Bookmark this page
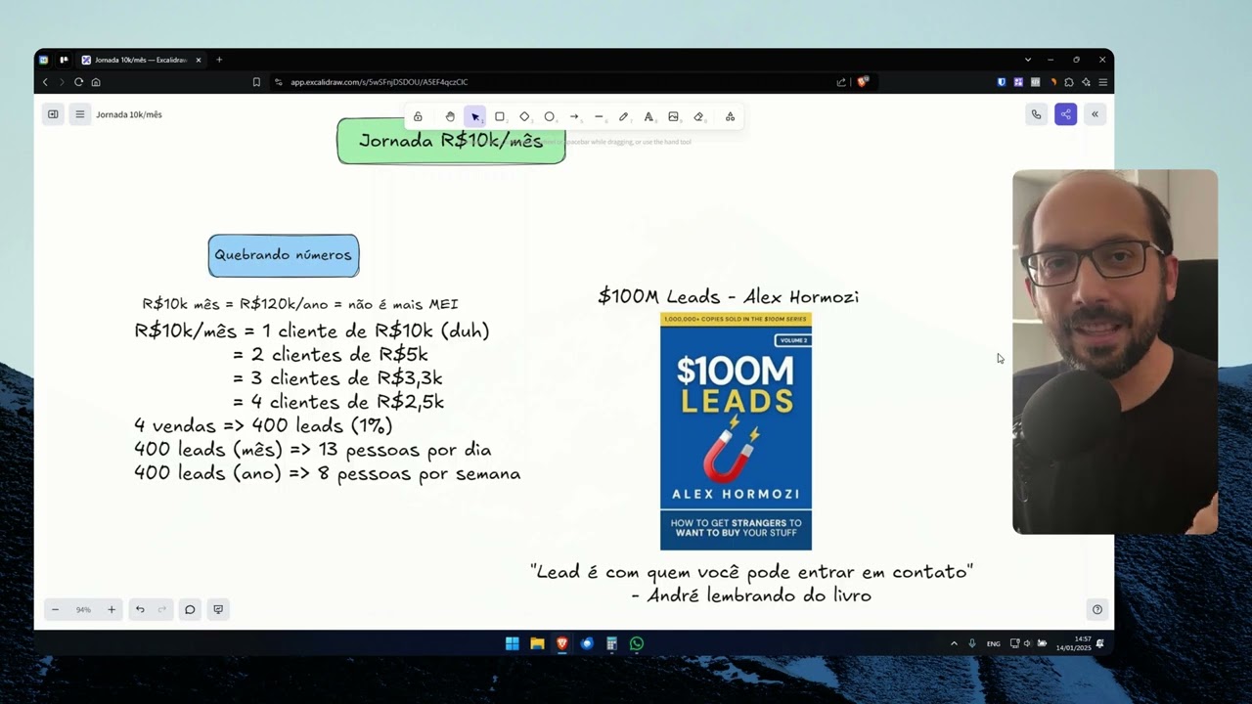1252x704 pixels. 256,82
